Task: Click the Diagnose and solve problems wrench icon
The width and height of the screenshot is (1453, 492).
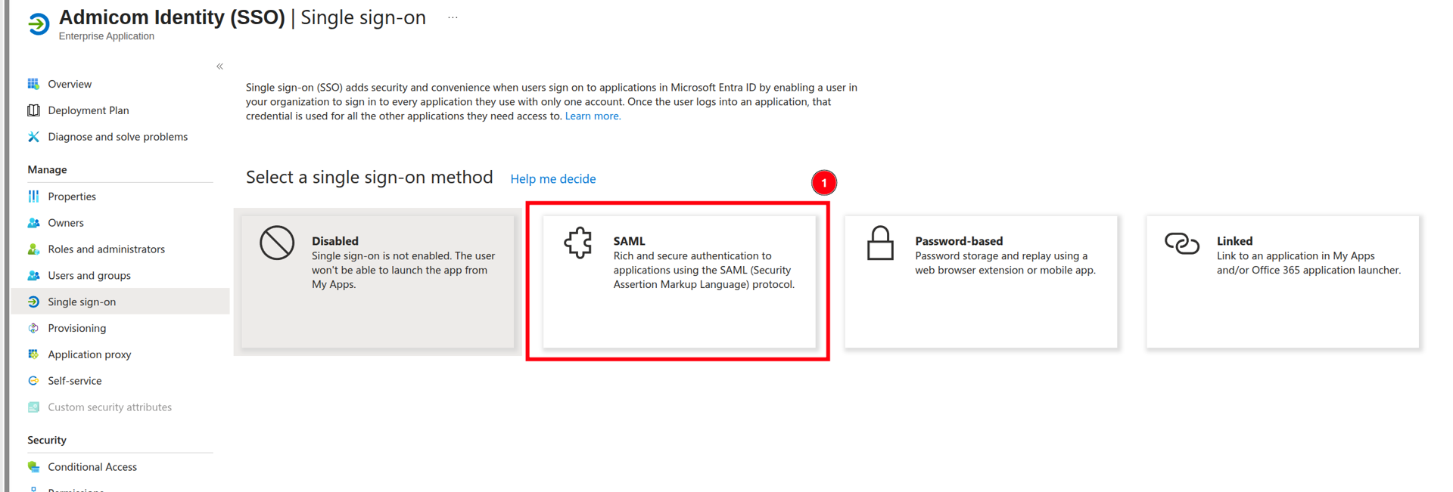Action: coord(33,137)
